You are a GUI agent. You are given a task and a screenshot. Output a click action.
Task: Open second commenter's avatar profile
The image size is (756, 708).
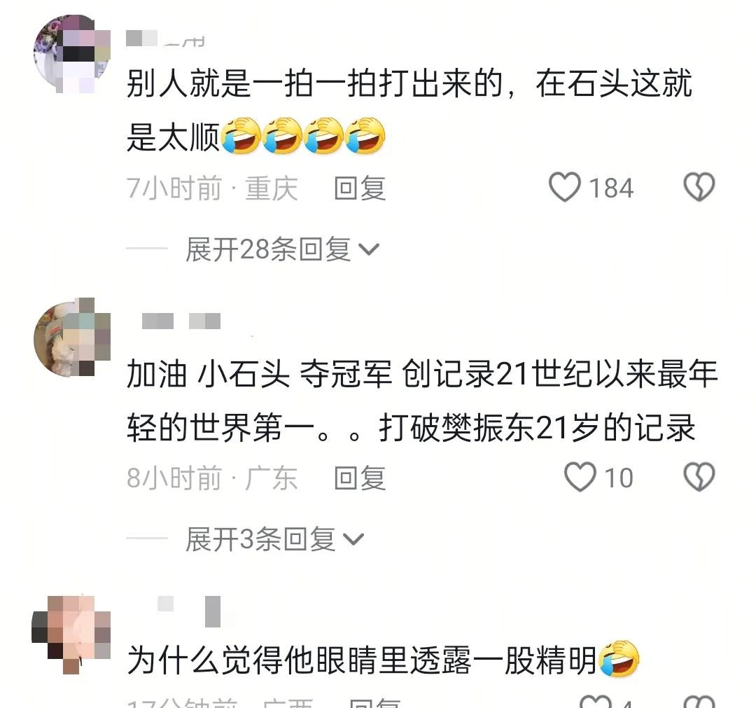coord(72,337)
